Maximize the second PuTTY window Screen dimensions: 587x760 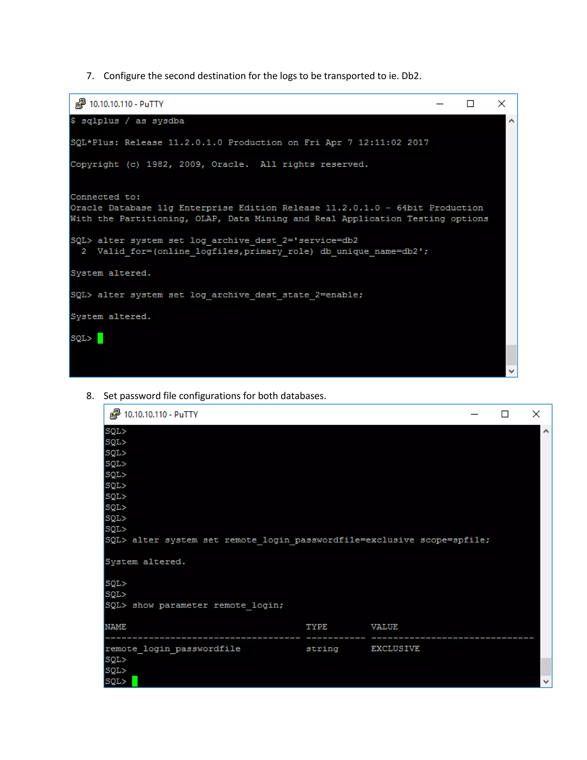click(x=504, y=414)
